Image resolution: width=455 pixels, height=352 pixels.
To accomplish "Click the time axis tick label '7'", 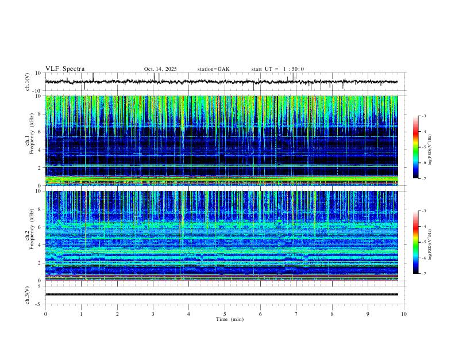I will coord(296,314).
